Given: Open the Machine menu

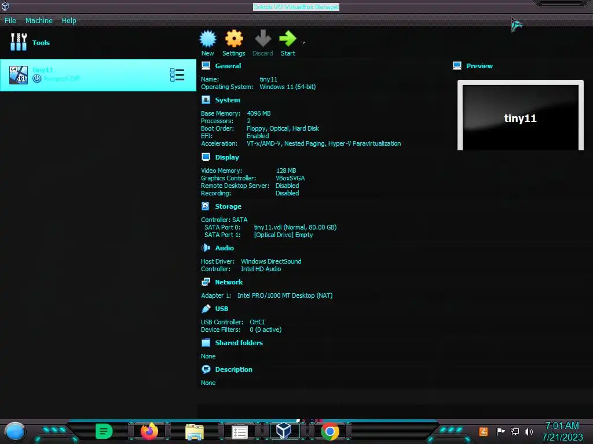Looking at the screenshot, I should [39, 20].
